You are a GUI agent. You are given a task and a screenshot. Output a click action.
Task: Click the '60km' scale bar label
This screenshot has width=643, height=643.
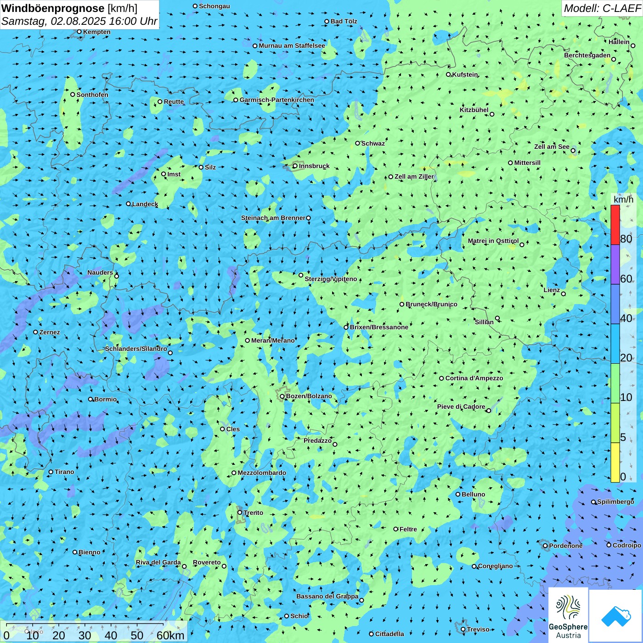[x=170, y=635]
